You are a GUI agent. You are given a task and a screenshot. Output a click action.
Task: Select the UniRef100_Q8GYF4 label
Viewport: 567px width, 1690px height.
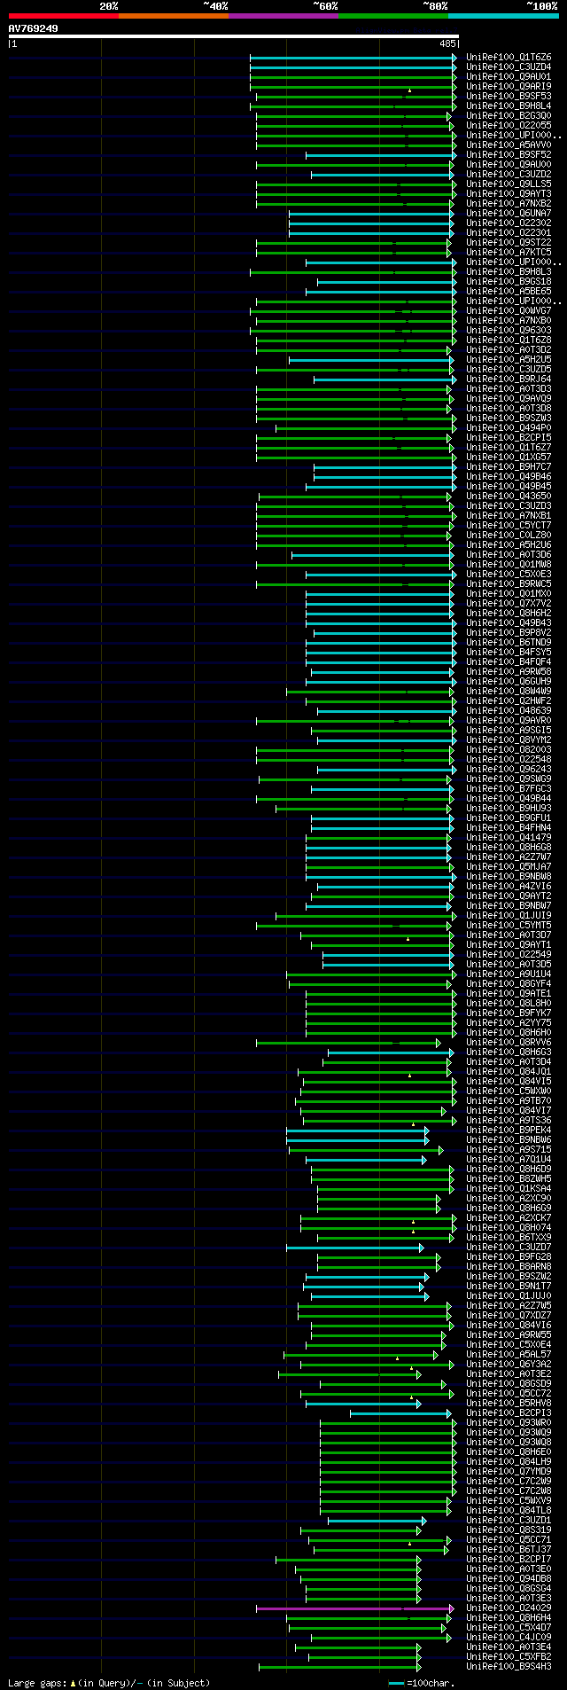pos(509,984)
